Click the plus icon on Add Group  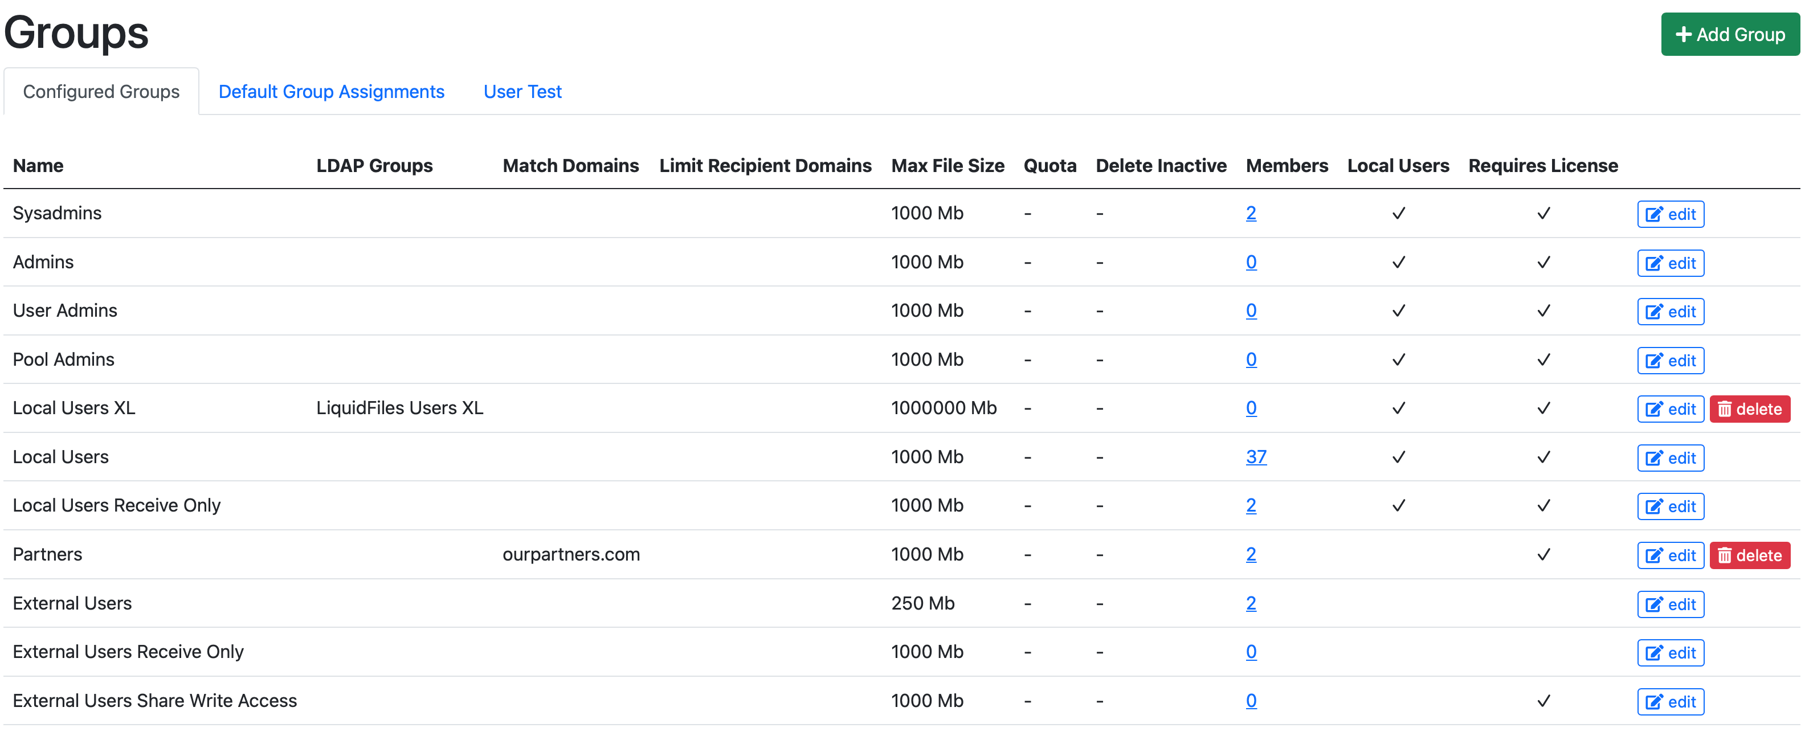(1683, 34)
